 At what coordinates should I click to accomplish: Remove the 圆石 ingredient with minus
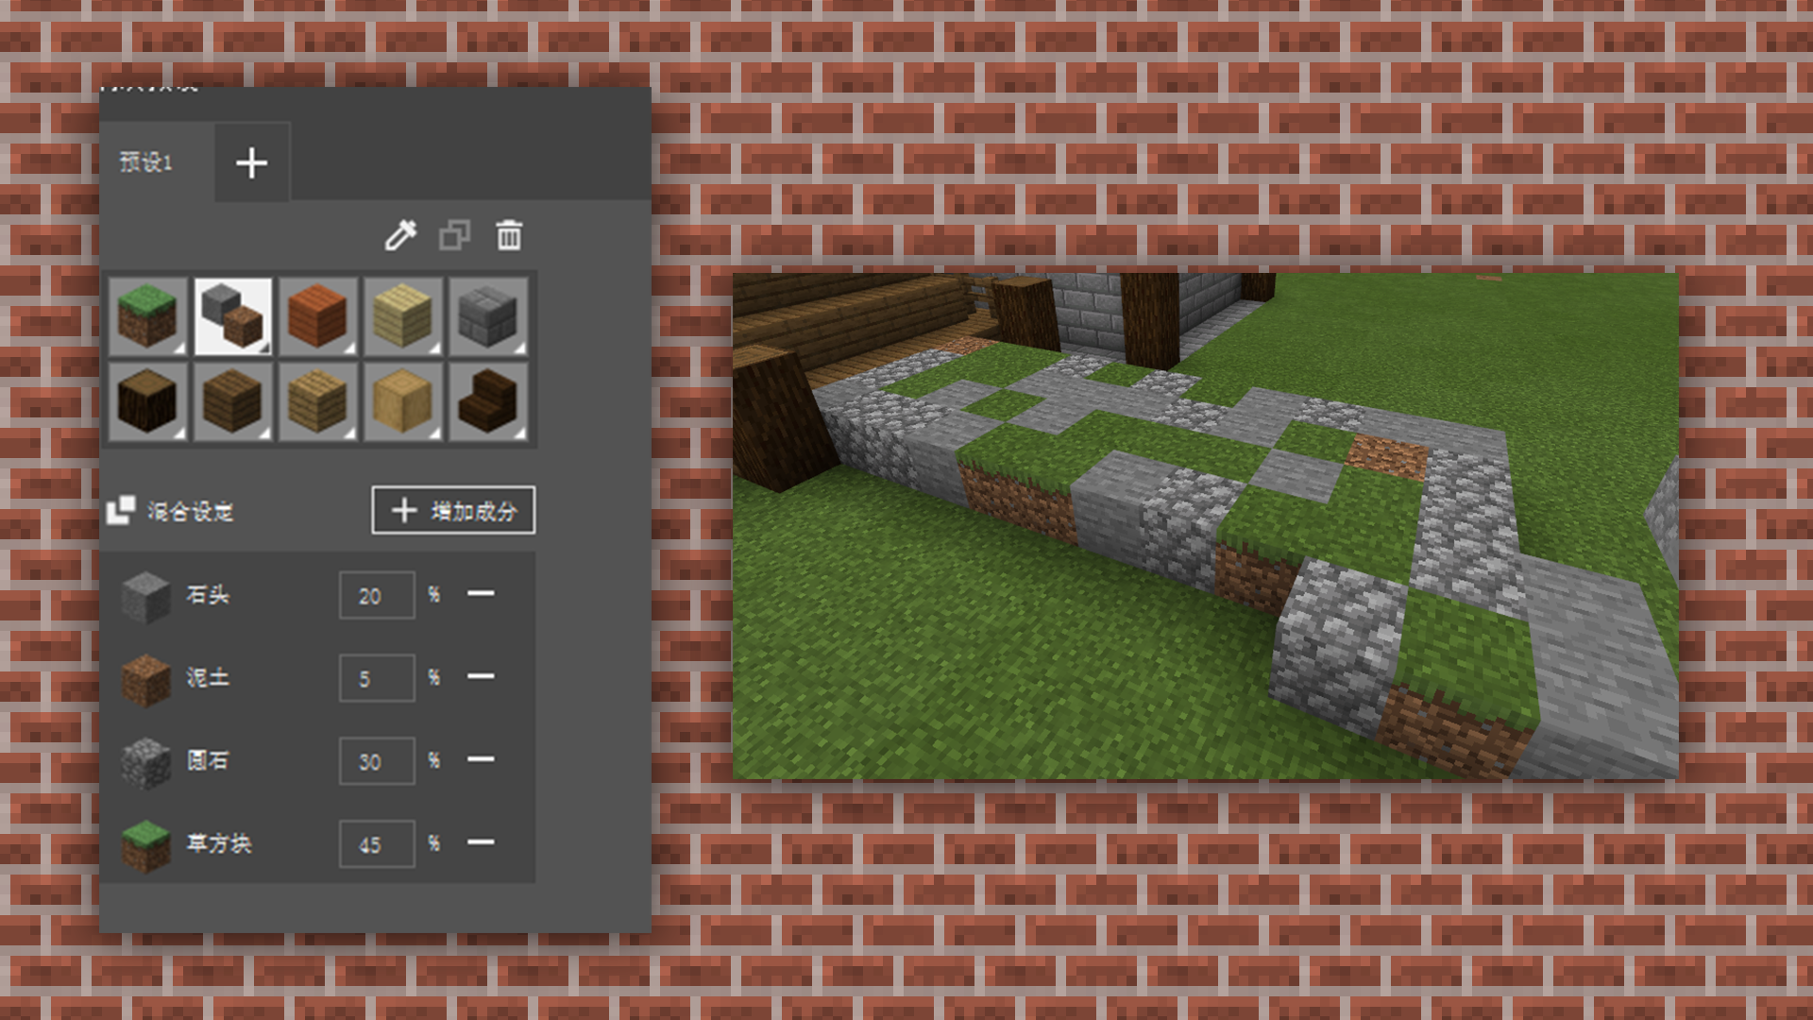click(481, 759)
